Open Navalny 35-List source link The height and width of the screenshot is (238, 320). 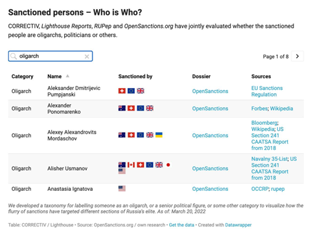269,159
